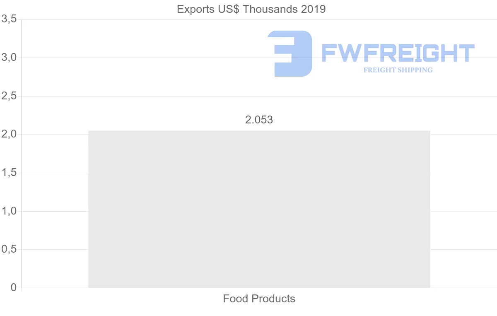This screenshot has height=316, width=497.
Task: Click the 1,5 gridline left of the bar
Action: coord(54,173)
